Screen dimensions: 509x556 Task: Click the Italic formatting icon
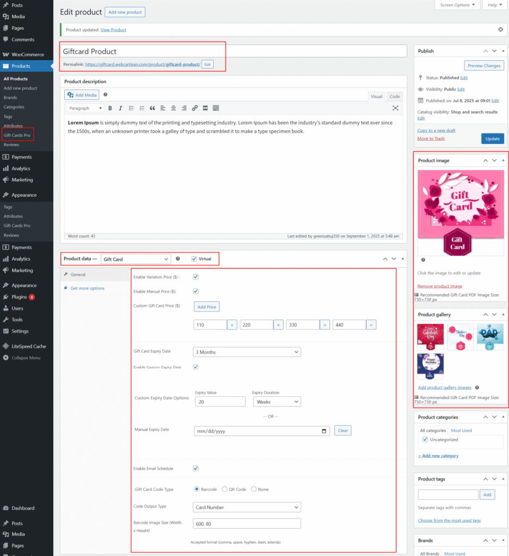point(121,108)
